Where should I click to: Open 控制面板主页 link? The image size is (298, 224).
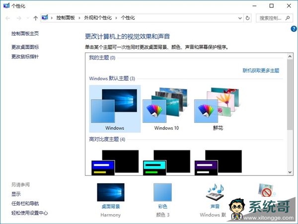click(x=25, y=34)
